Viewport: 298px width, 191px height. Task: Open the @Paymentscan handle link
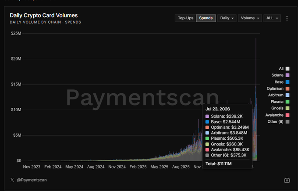pyautogui.click(x=32, y=180)
